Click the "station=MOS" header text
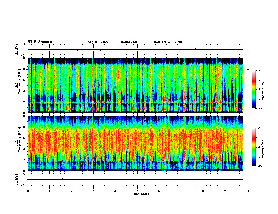The width and height of the screenshot is (278, 214). click(131, 42)
